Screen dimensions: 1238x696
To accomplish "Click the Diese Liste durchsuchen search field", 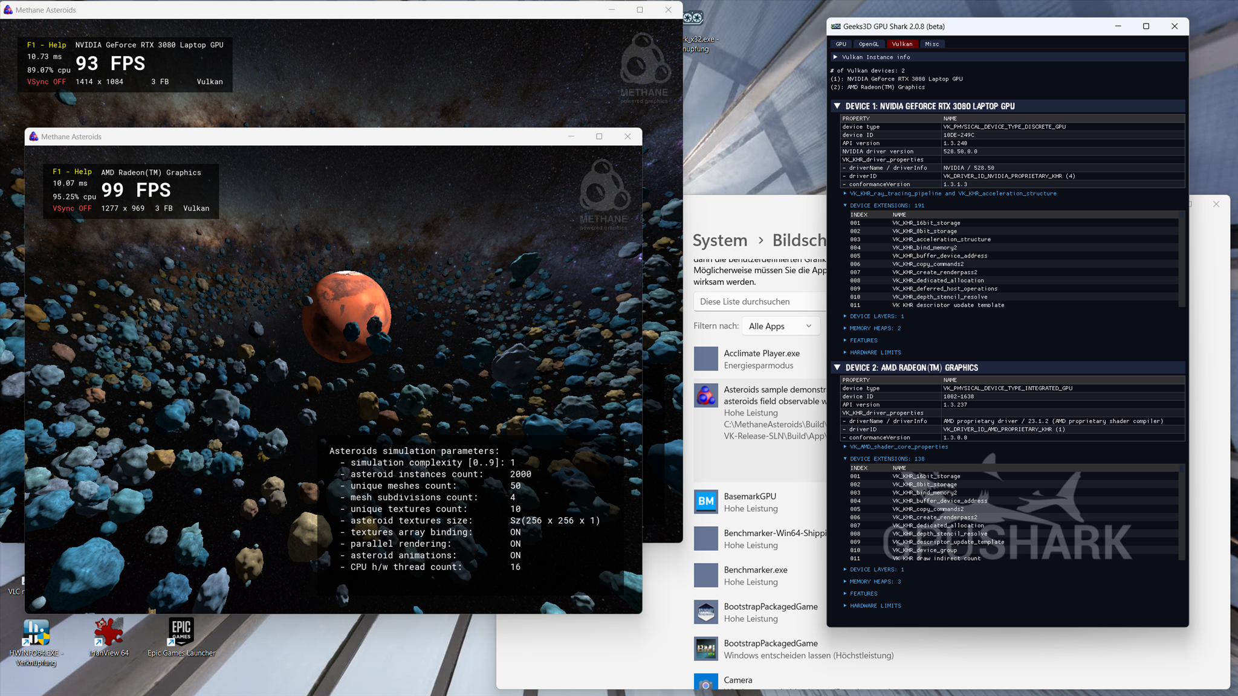I will click(759, 301).
